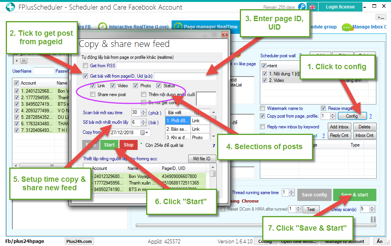Close the Copy & share new feed dialog

click(225, 34)
